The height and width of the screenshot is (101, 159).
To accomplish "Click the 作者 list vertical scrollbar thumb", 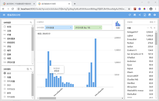I will pyautogui.click(x=156, y=39).
